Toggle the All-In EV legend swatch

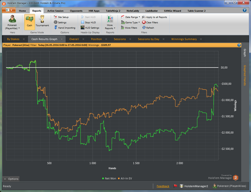click(119, 178)
